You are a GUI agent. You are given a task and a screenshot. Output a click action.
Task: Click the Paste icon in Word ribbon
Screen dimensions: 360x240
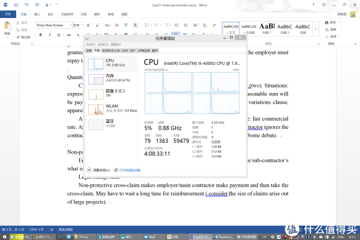coord(8,25)
